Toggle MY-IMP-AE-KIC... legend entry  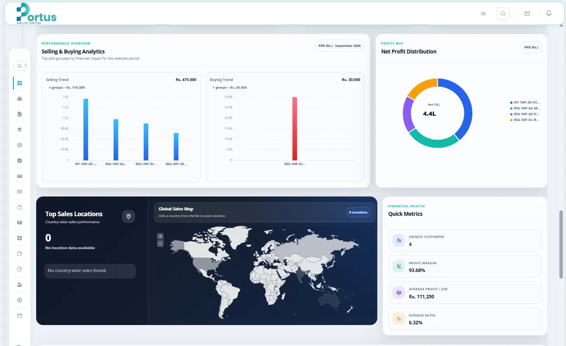point(525,103)
